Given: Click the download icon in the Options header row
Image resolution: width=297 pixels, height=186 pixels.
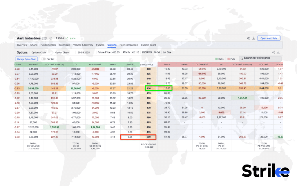Looking at the screenshot, I should point(278,52).
